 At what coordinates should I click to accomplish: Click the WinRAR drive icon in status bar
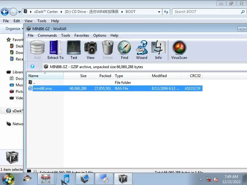point(29,171)
